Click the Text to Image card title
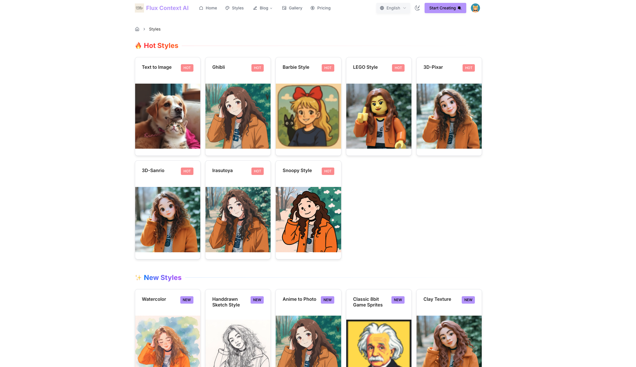 157,67
